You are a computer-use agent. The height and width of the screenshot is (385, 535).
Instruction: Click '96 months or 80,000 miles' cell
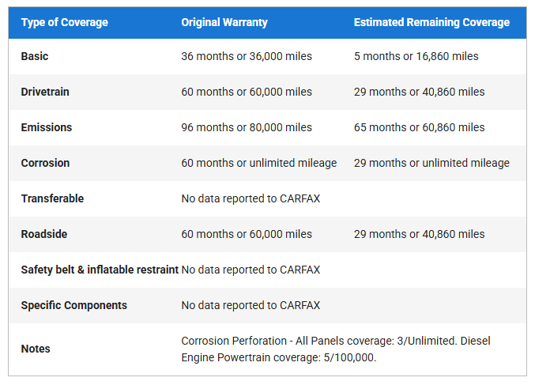tap(247, 127)
